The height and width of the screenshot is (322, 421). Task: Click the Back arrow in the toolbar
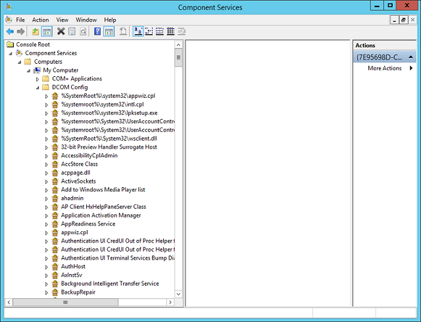tap(10, 31)
